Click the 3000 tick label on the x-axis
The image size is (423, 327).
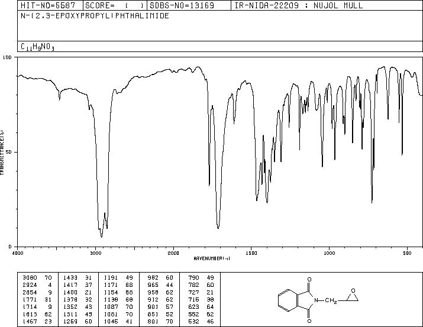coord(95,253)
